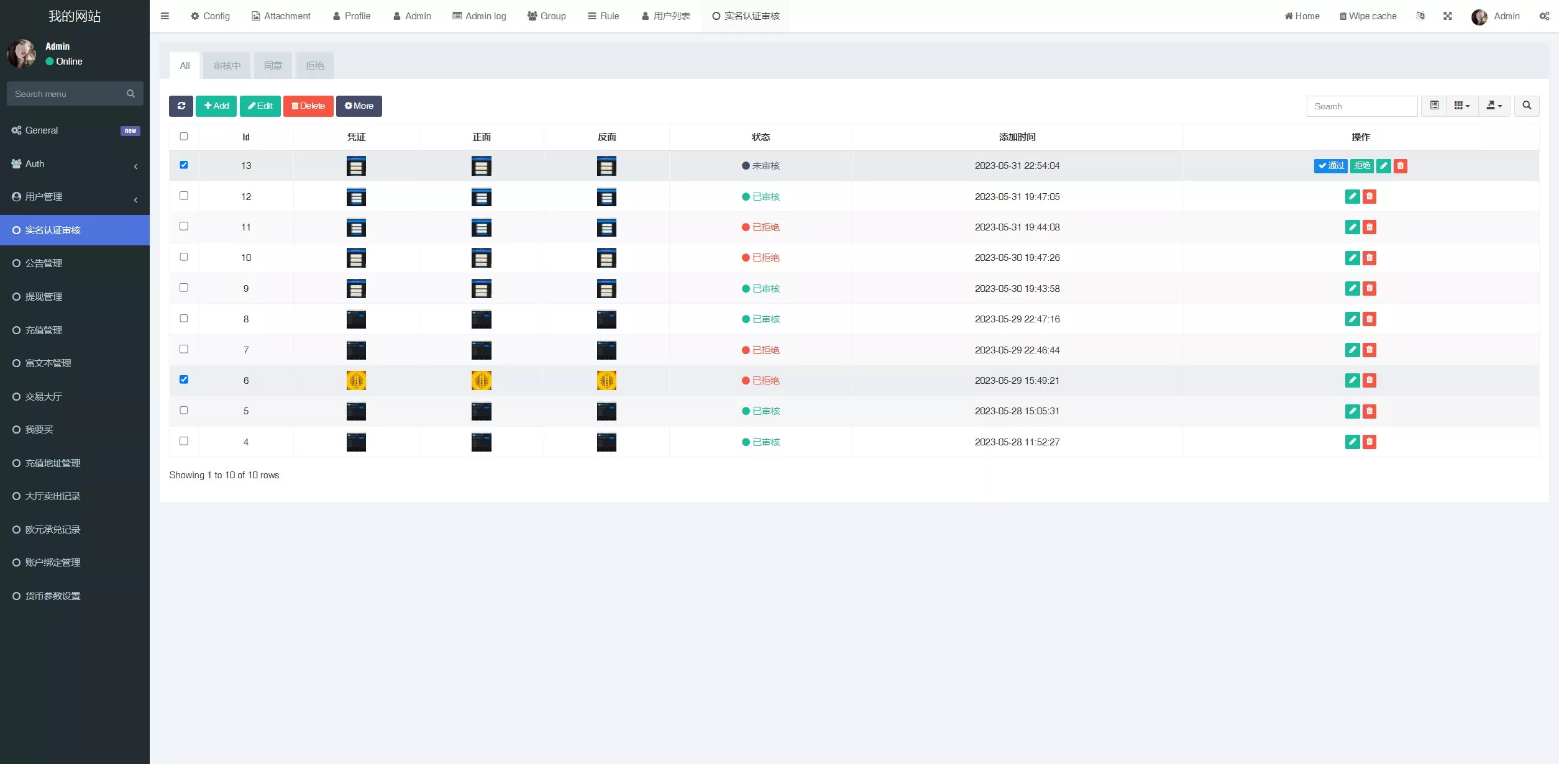Click the table Search input field

[x=1361, y=106]
